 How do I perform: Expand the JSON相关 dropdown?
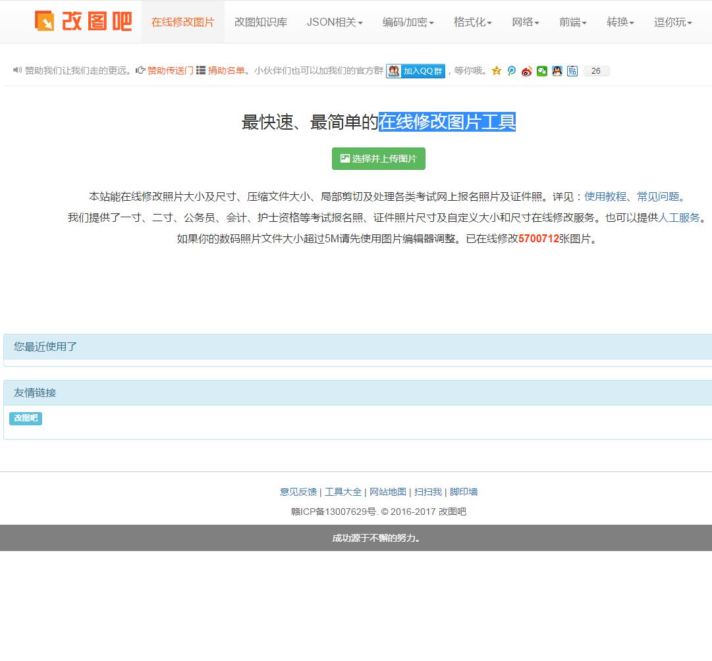click(335, 22)
